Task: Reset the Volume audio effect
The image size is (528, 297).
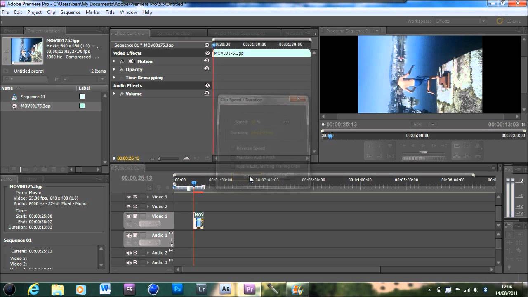Action: (207, 93)
